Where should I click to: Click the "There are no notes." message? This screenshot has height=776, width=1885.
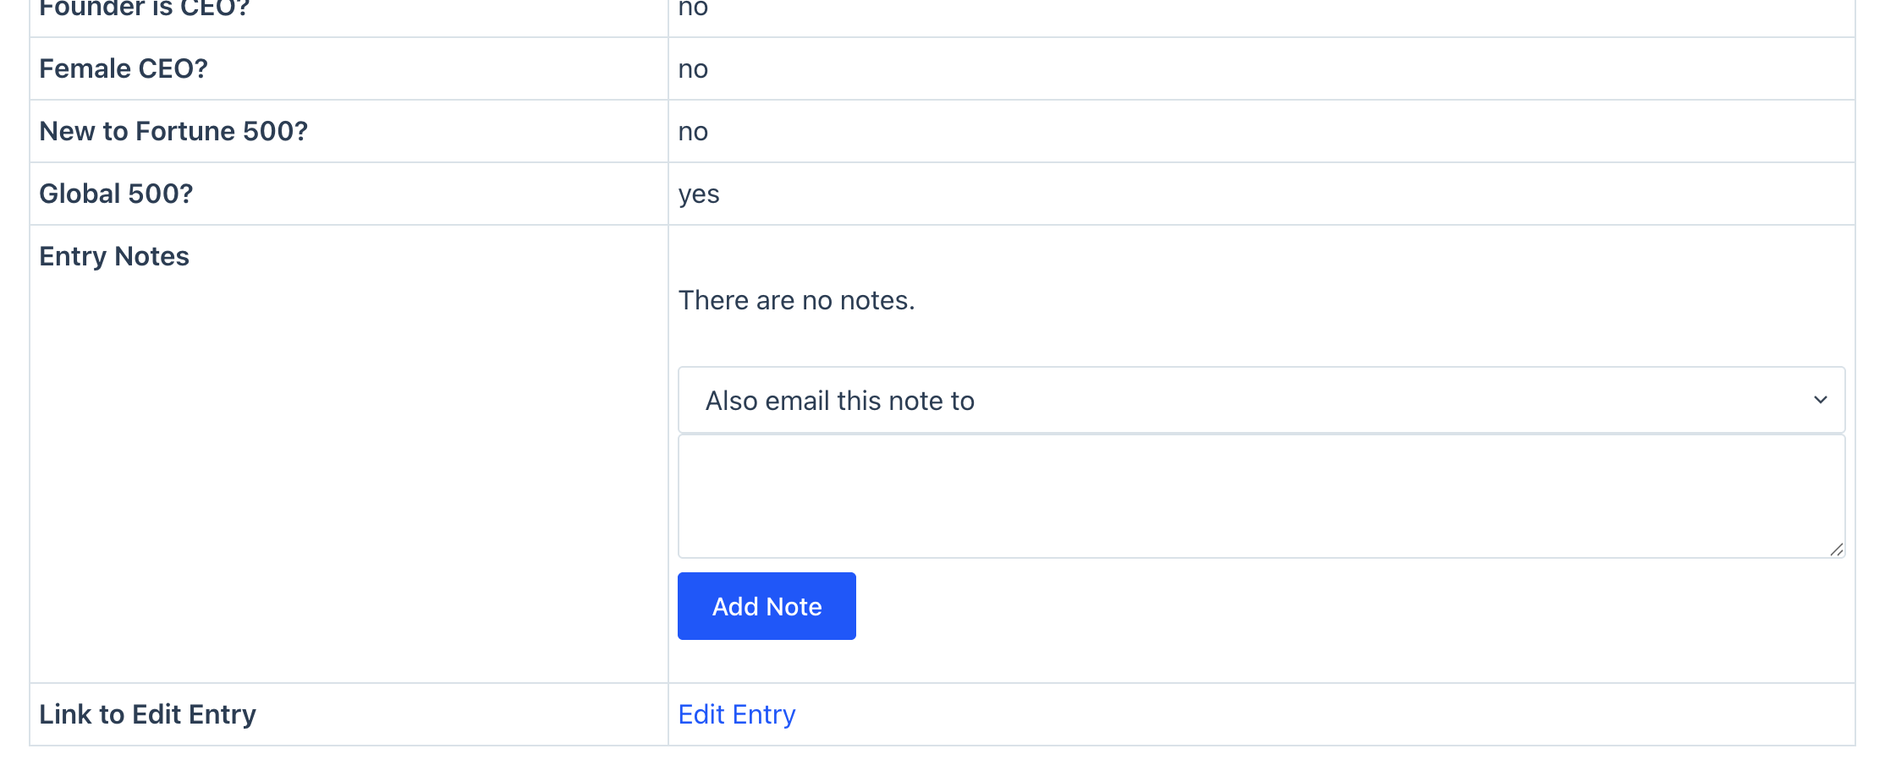pyautogui.click(x=796, y=300)
